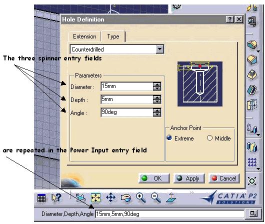The image size is (265, 224).
Task: Click the scaling tool at sidebar bottom
Action: (x=252, y=181)
